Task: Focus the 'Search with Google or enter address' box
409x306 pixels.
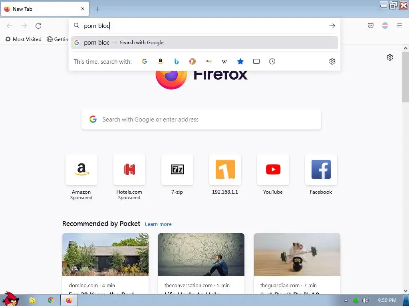Action: (x=201, y=120)
